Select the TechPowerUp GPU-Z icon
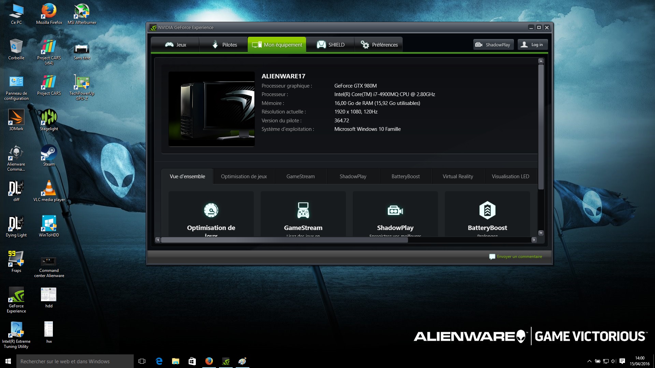This screenshot has height=368, width=655. tap(82, 88)
